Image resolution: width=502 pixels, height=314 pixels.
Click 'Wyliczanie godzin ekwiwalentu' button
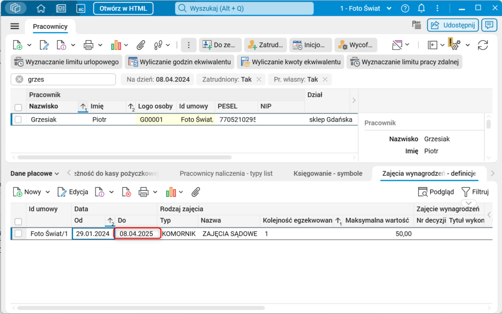[180, 62]
